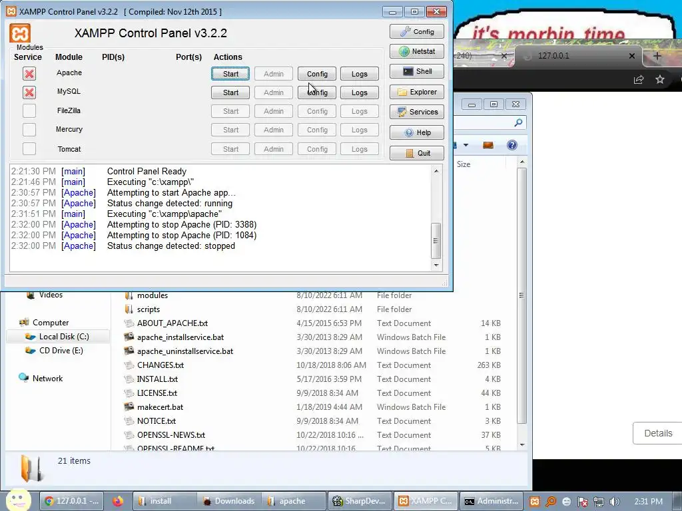View the MySQL Logs
This screenshot has height=511, width=682.
(359, 92)
